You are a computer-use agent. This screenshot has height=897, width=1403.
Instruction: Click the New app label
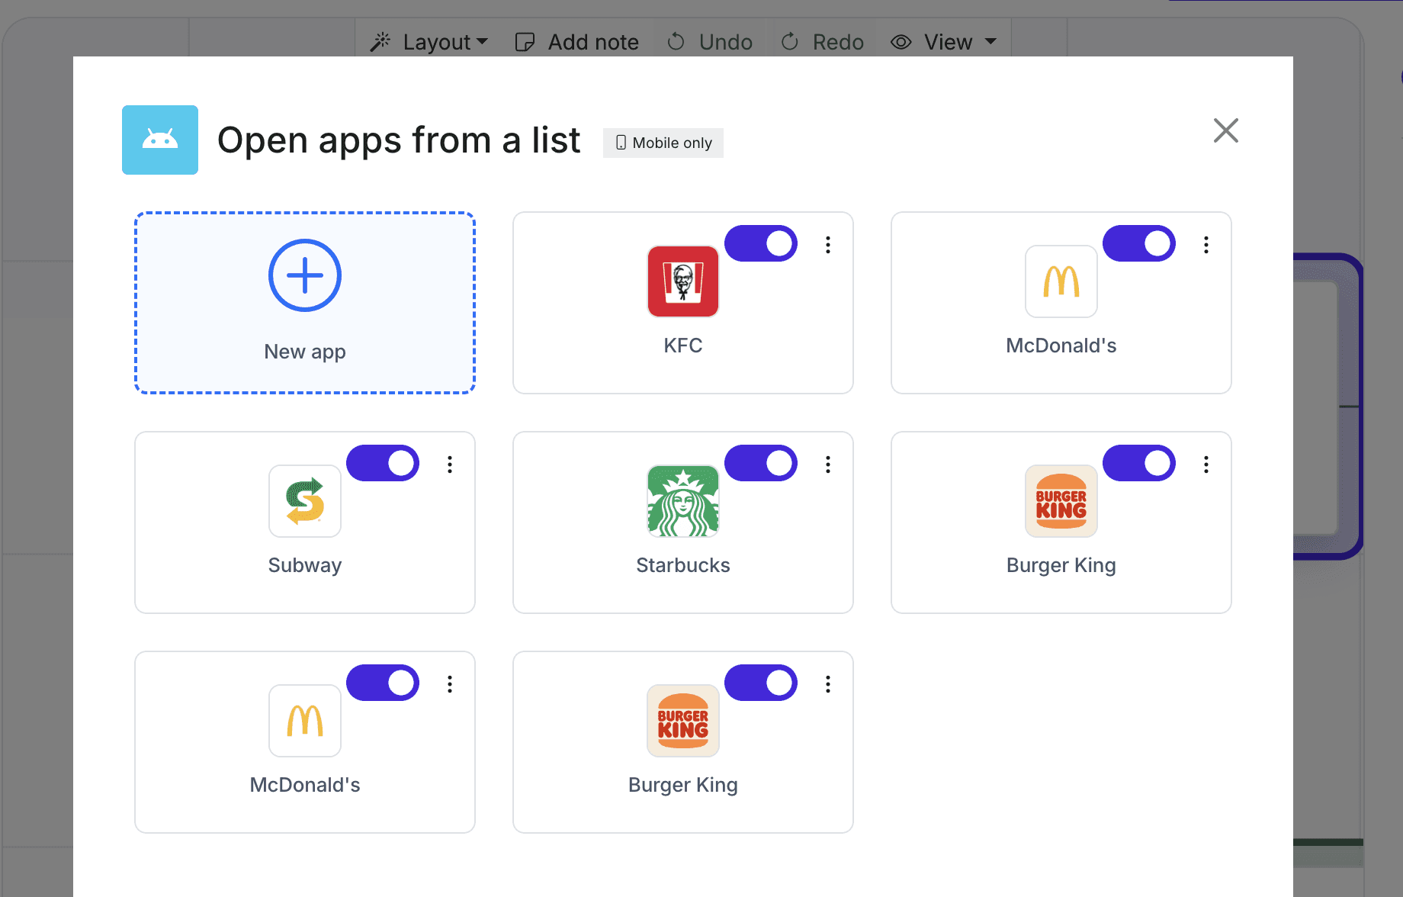pyautogui.click(x=305, y=352)
